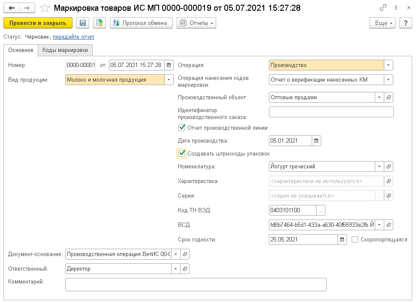
Task: Open calendar for expiration date field
Action: click(342, 239)
